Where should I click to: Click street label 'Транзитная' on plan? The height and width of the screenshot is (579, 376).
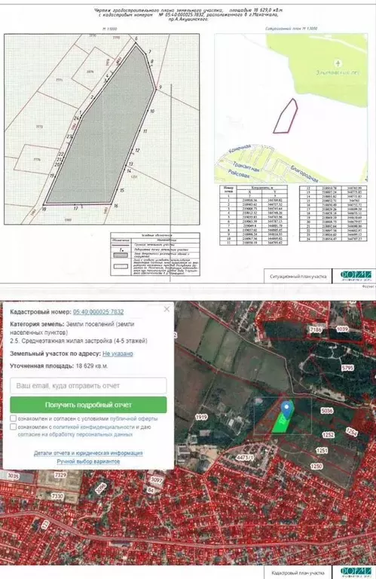(246, 167)
